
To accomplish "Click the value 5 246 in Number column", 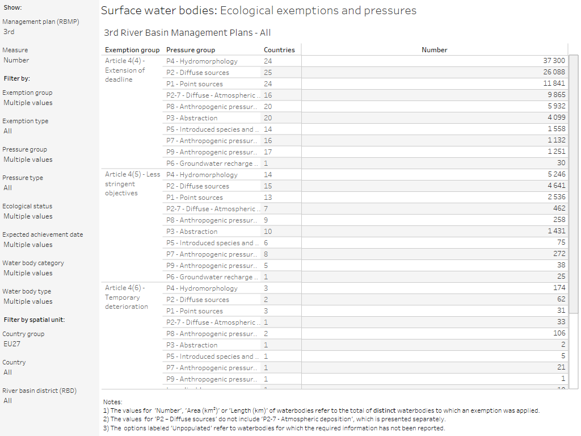I will pos(556,174).
